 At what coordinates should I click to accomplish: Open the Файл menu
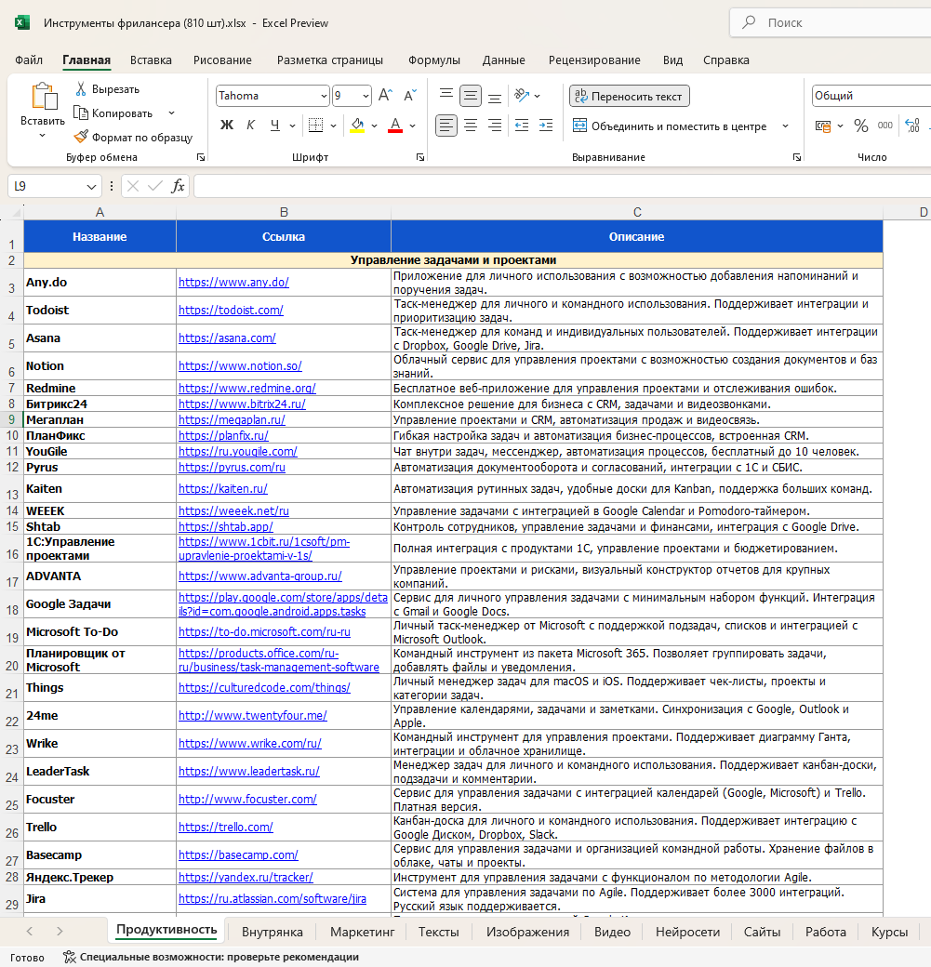[29, 60]
